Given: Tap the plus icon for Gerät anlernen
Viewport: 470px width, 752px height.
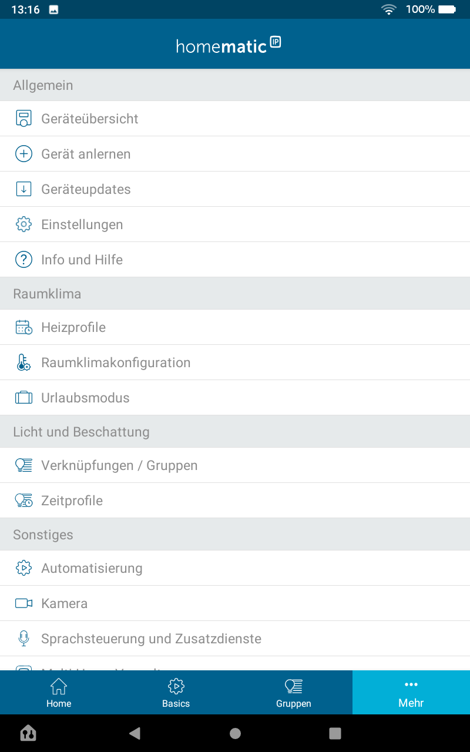Looking at the screenshot, I should [x=23, y=154].
